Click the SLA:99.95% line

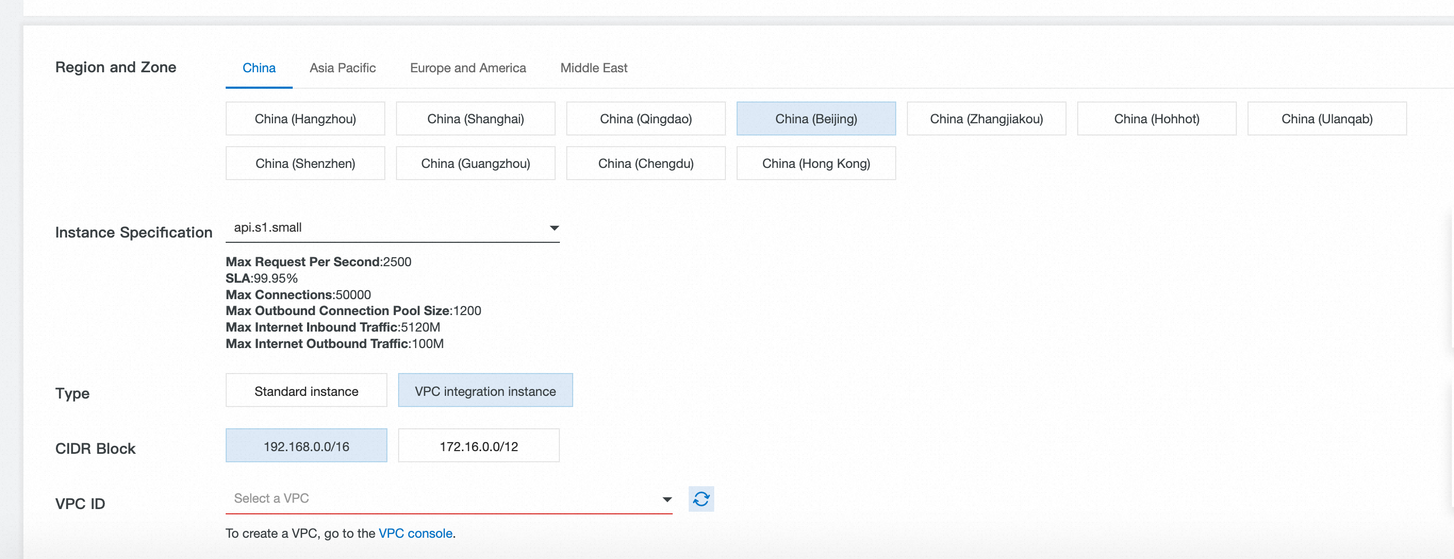(x=261, y=278)
